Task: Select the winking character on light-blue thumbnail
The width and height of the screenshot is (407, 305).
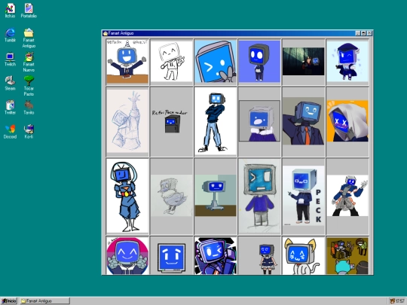Action: click(347, 62)
